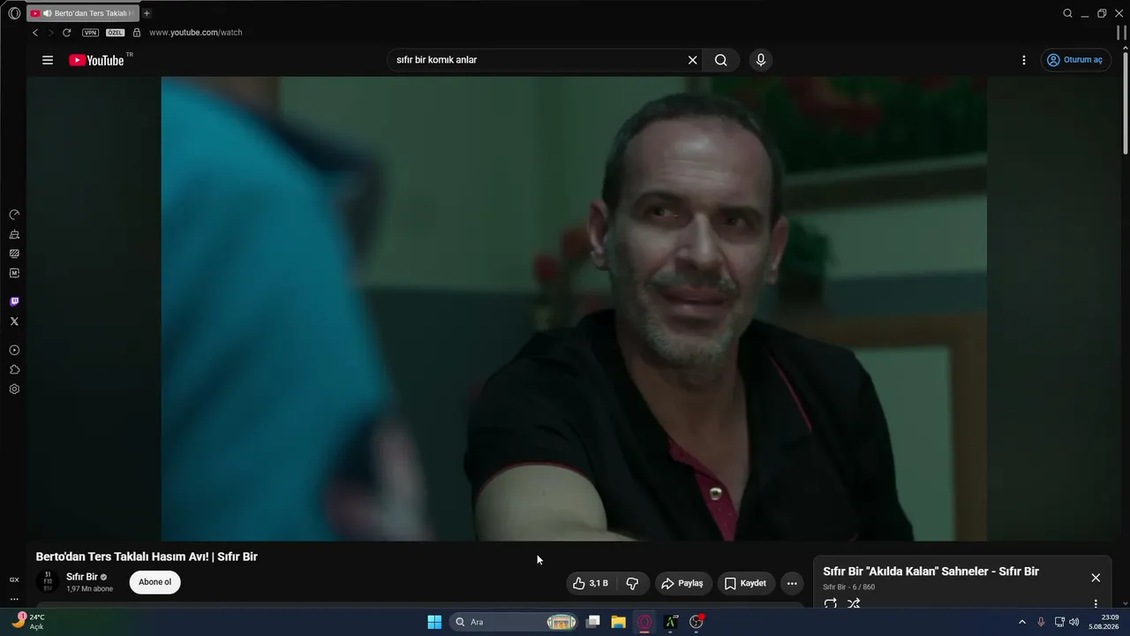Subscribe with the Abone ol button
This screenshot has width=1130, height=636.
tap(154, 582)
